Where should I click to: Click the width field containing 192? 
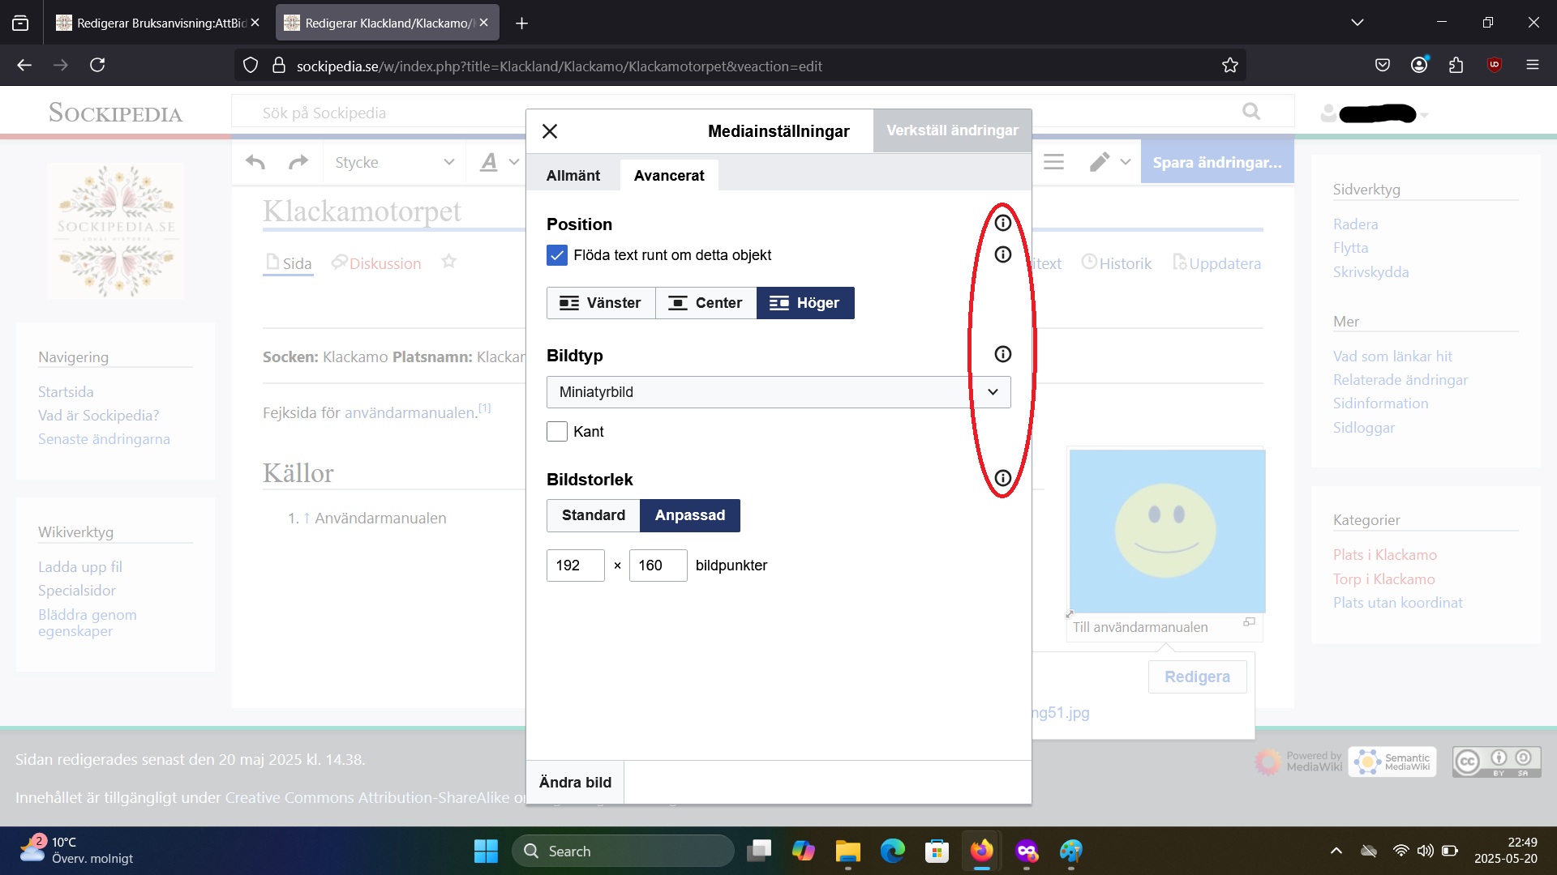click(575, 566)
